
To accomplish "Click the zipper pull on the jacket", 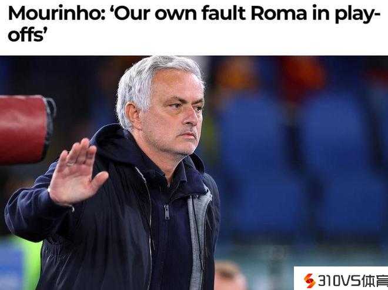I will [167, 212].
